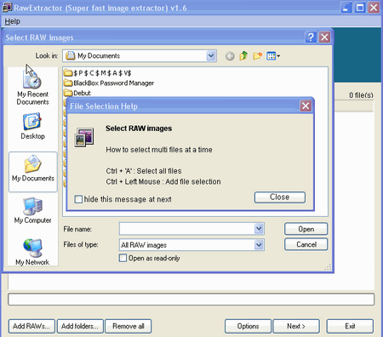Close the File Selection Help popup with X
This screenshot has width=383, height=337.
[x=306, y=106]
